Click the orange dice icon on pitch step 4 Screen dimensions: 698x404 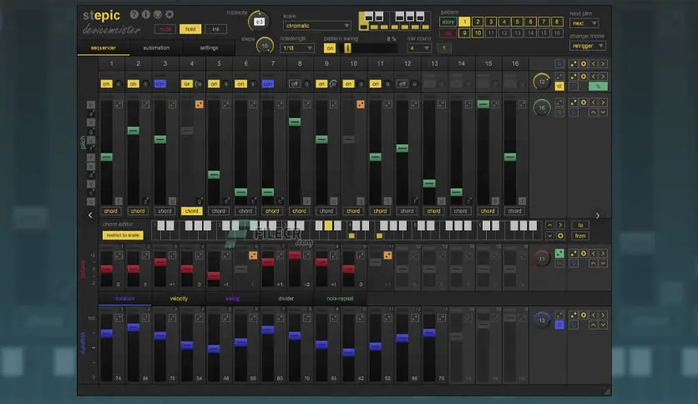[200, 104]
